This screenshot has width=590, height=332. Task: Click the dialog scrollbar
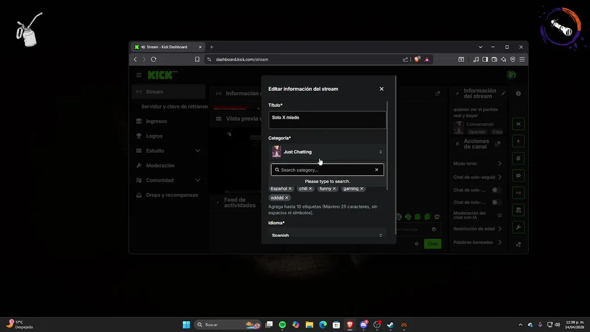pyautogui.click(x=388, y=145)
